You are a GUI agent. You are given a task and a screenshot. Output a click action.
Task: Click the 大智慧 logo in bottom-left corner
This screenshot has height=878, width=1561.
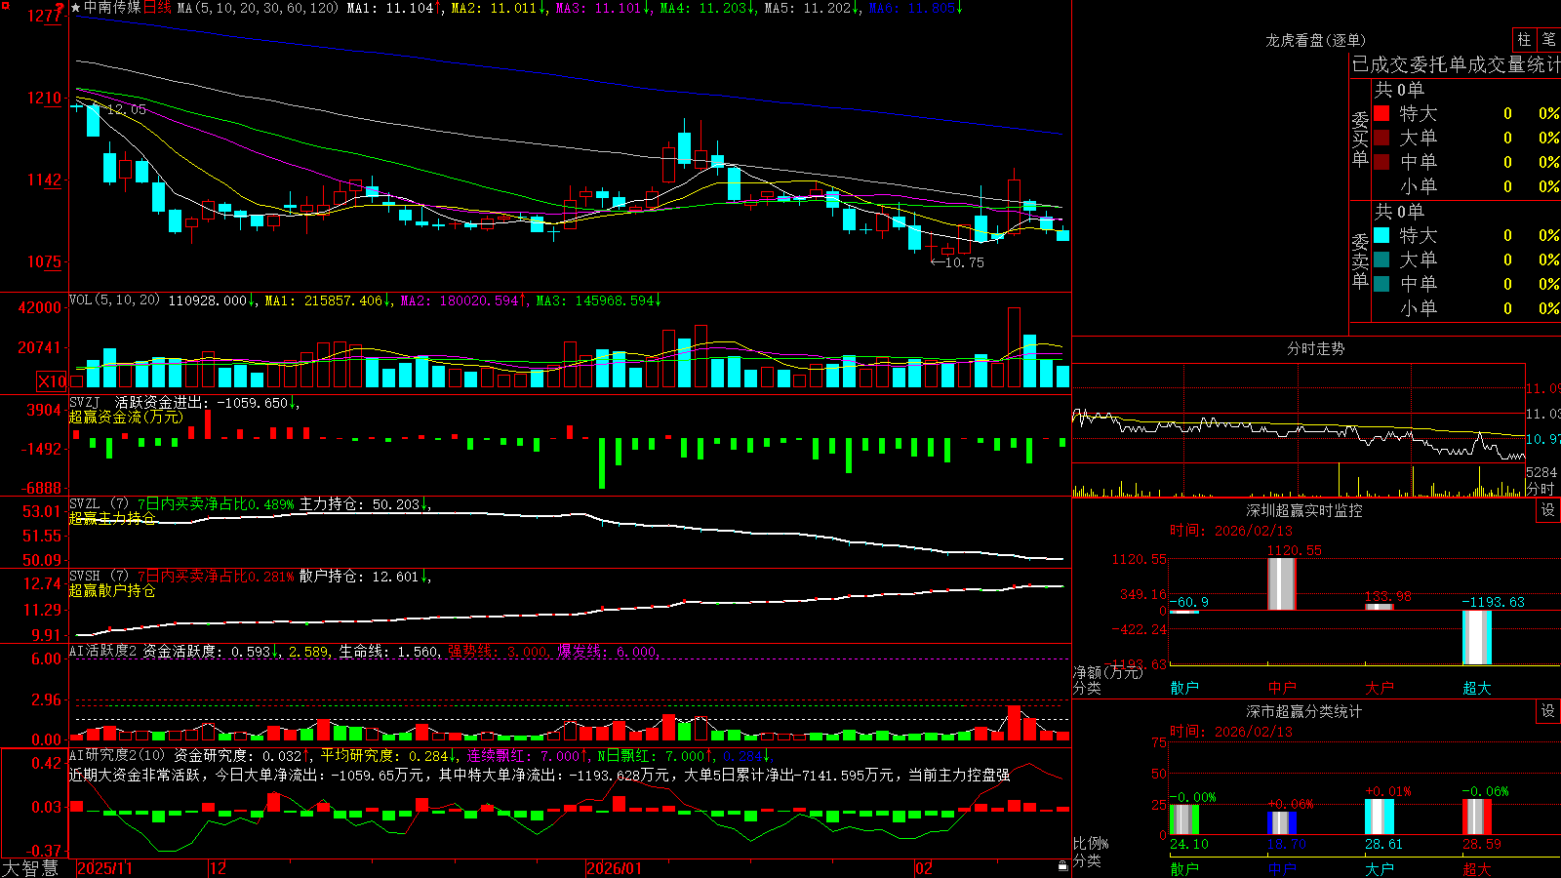tap(30, 868)
